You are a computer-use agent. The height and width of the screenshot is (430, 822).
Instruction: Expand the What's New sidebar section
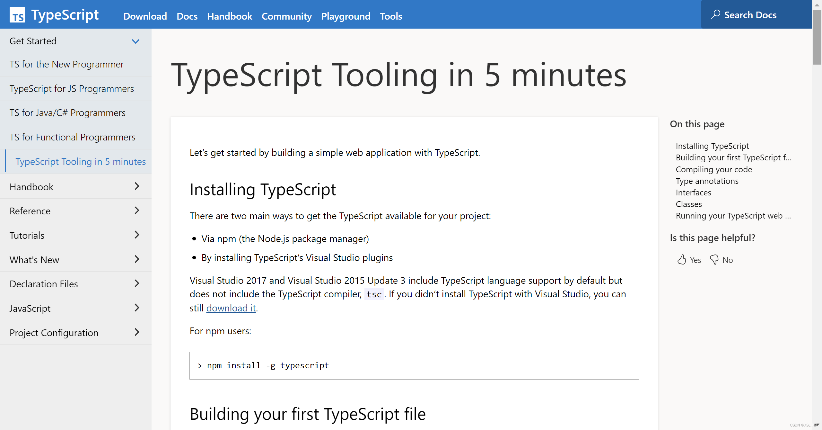(x=137, y=259)
